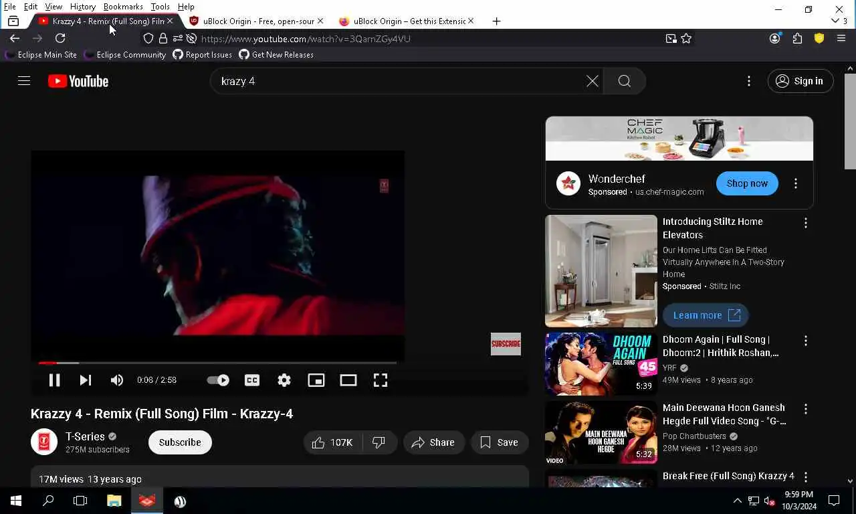Image resolution: width=856 pixels, height=514 pixels.
Task: Open the T-Series channel name
Action: [85, 436]
